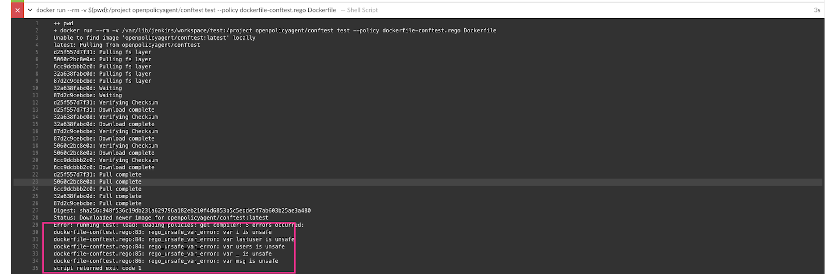Click the 'Digest: sha256' log line
This screenshot has width=826, height=274.
(x=182, y=211)
